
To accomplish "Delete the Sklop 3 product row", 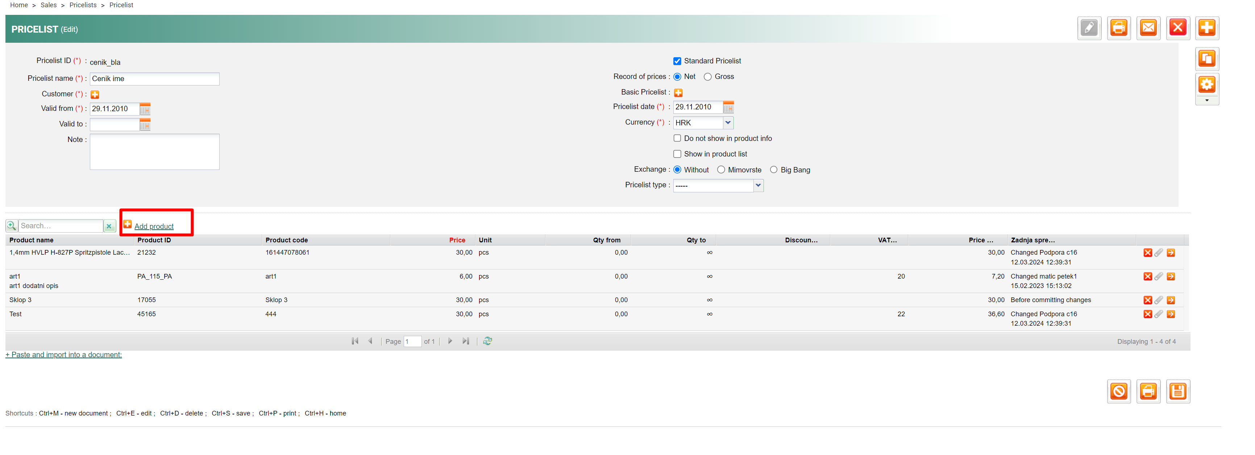I will coord(1147,300).
